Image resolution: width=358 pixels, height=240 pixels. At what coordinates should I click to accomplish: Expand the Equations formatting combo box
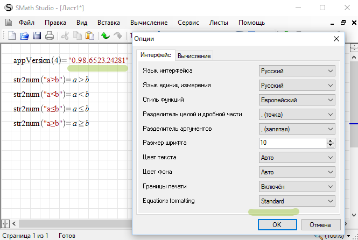[x=297, y=201]
